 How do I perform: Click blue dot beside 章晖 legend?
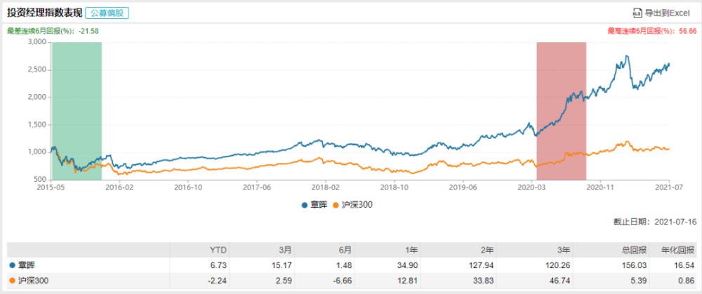pyautogui.click(x=305, y=206)
